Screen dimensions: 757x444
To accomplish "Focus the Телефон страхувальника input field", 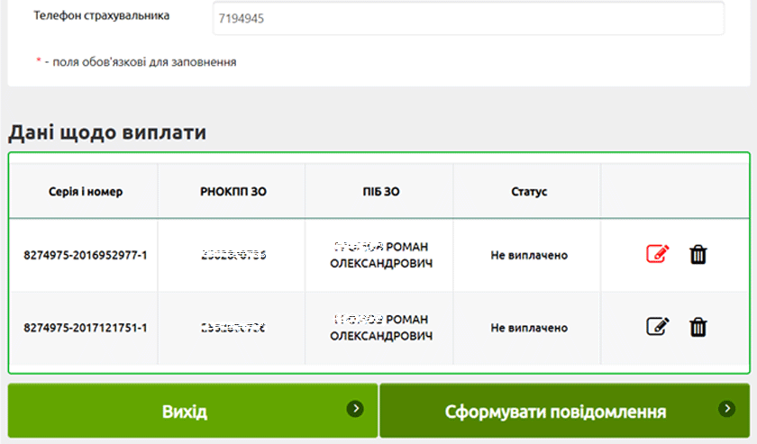I will pyautogui.click(x=468, y=18).
